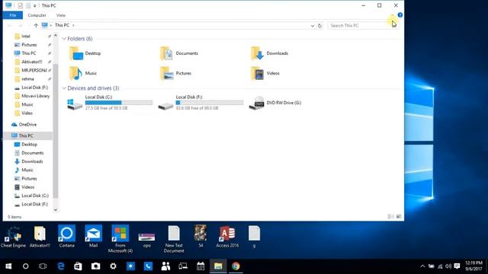
Task: Open the Access 2016 desktop shortcut
Action: point(227,237)
